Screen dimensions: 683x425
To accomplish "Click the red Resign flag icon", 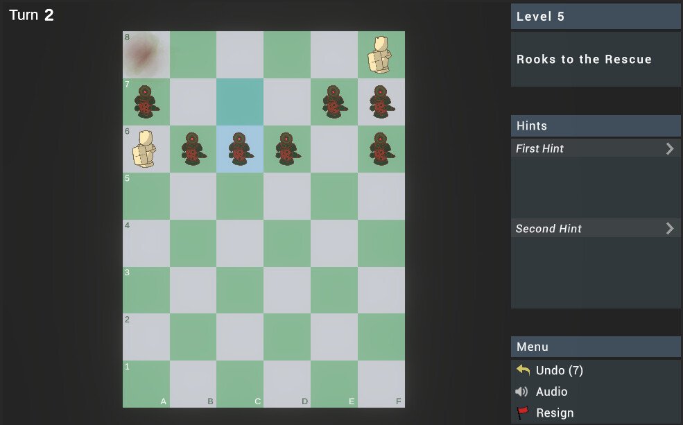I will 524,413.
